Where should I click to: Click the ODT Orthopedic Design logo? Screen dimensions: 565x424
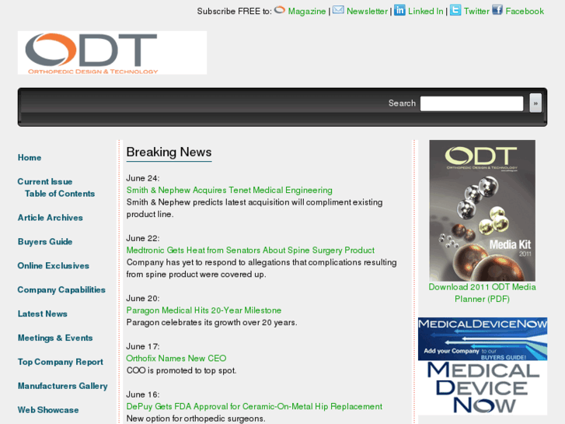pyautogui.click(x=112, y=53)
